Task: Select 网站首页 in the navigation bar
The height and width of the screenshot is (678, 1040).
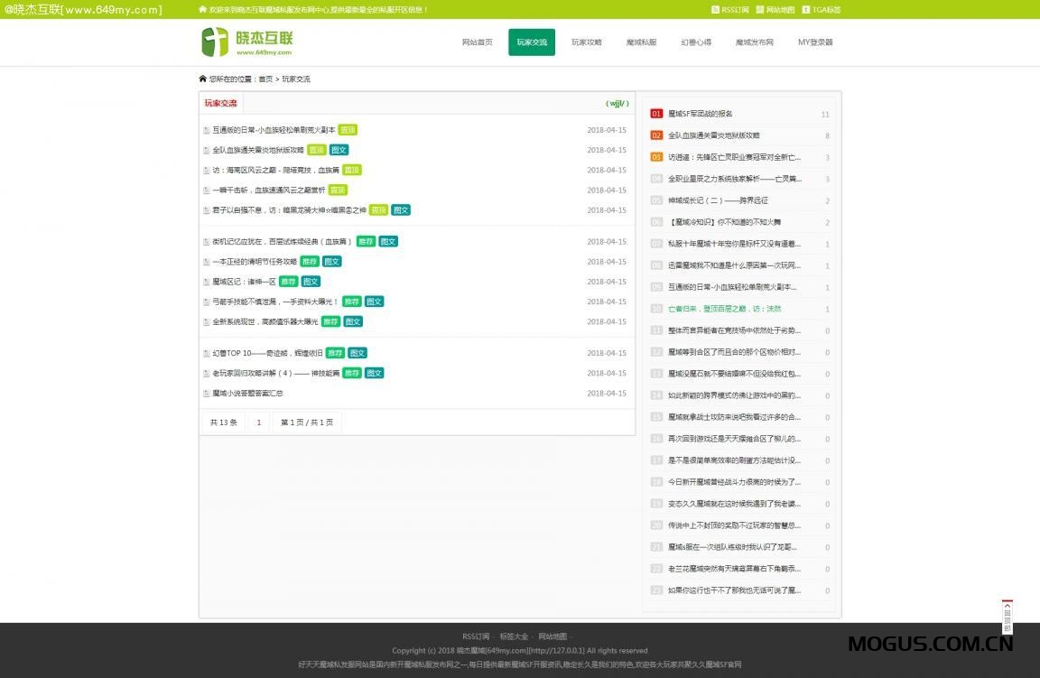Action: coord(477,42)
